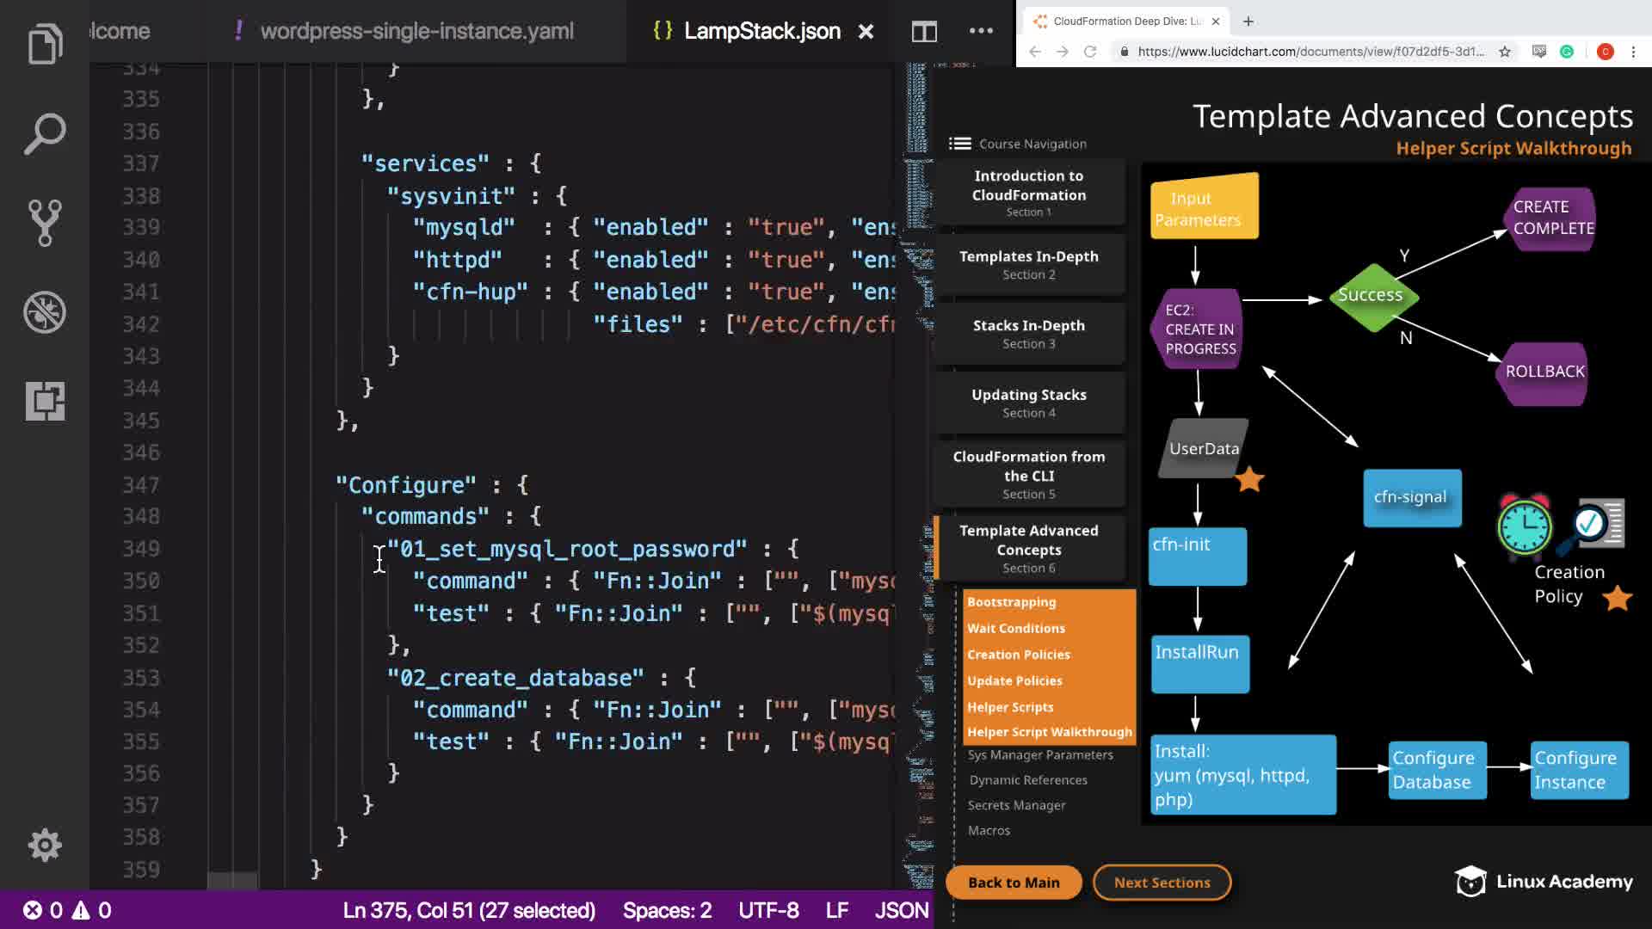
Task: Open the Course Navigation menu
Action: [1018, 144]
